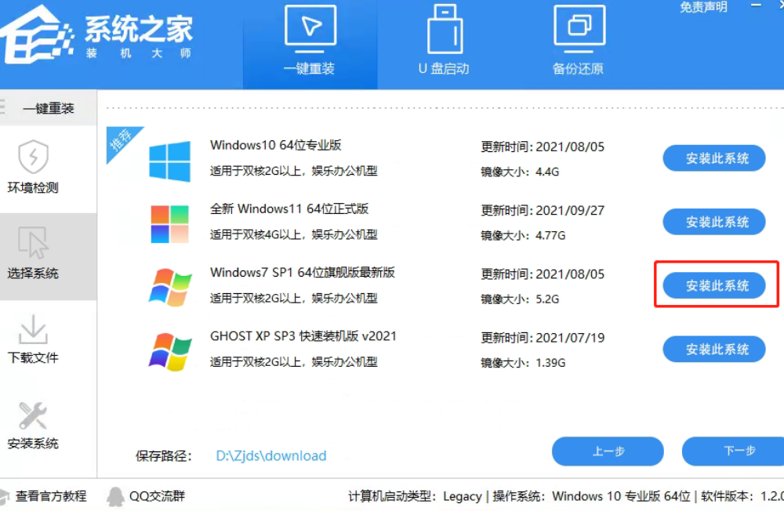This screenshot has width=784, height=511.
Task: Click the 更新时间: 2021/07/19 text
Action: coord(543,338)
